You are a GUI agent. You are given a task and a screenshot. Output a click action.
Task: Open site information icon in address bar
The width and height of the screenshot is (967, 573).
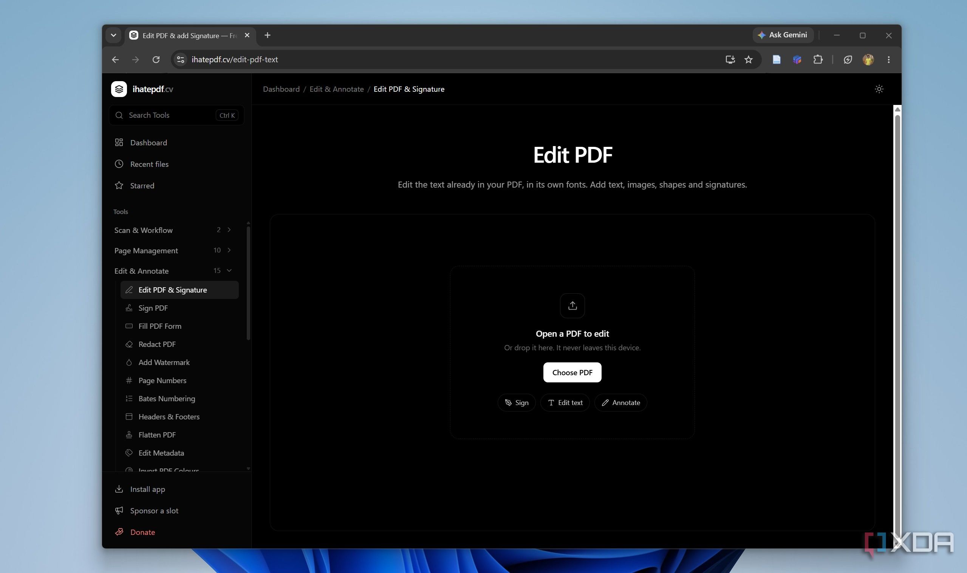tap(180, 60)
